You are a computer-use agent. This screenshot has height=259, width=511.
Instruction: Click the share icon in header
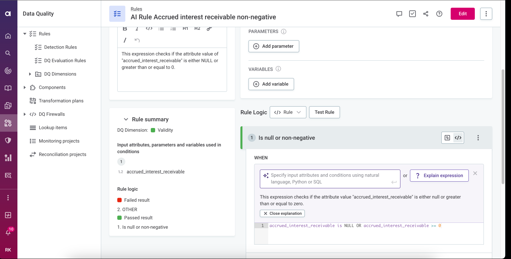coord(426,14)
